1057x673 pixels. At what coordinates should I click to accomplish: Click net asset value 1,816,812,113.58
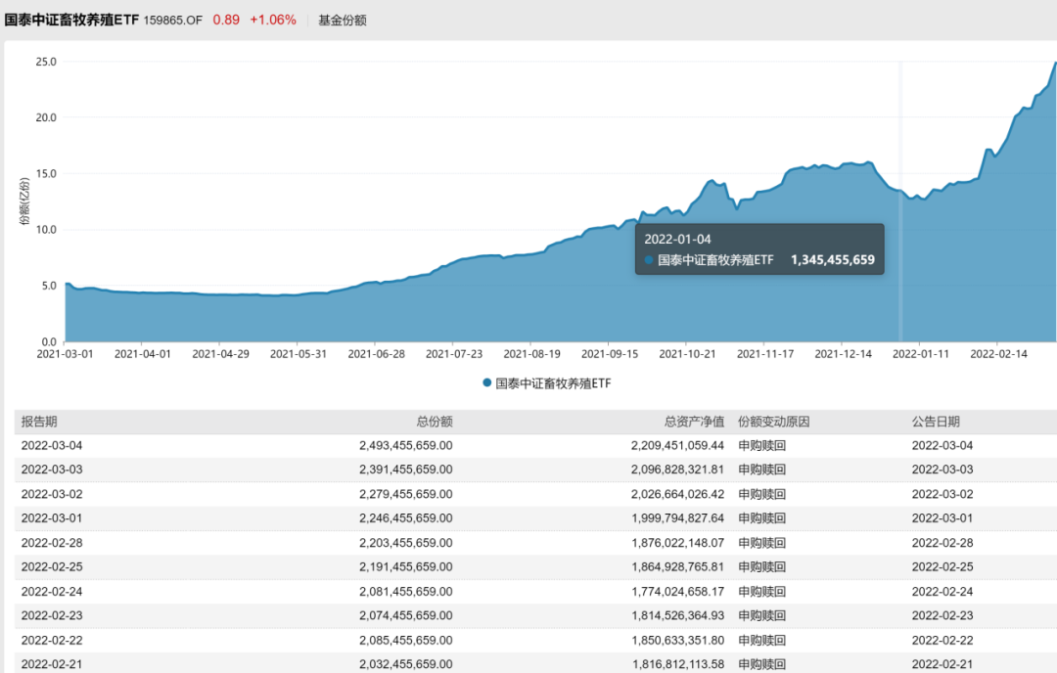tap(677, 664)
